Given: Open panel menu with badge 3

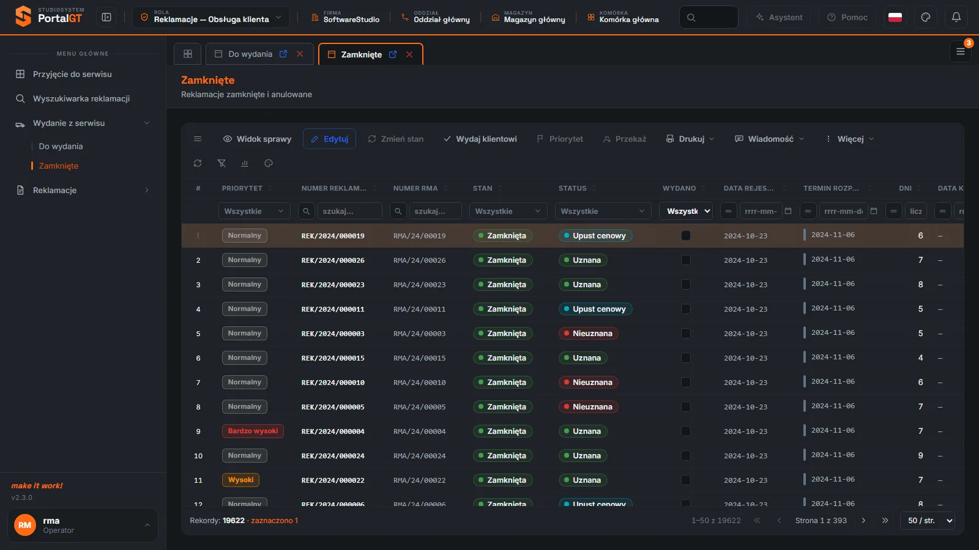Looking at the screenshot, I should pyautogui.click(x=961, y=51).
